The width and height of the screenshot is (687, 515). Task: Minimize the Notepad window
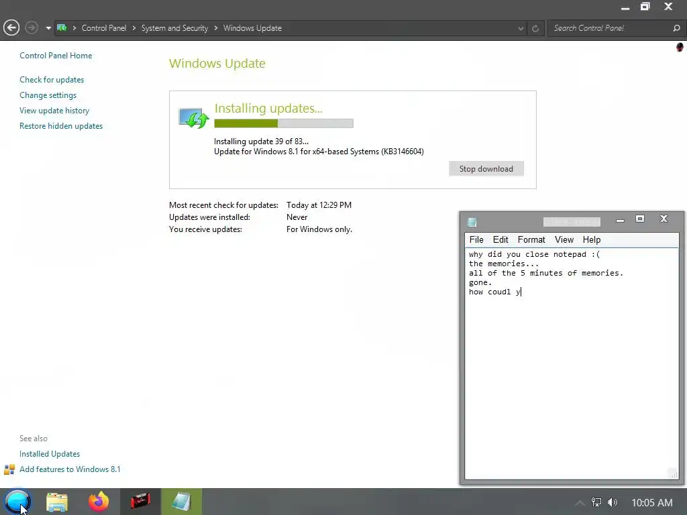pos(620,220)
